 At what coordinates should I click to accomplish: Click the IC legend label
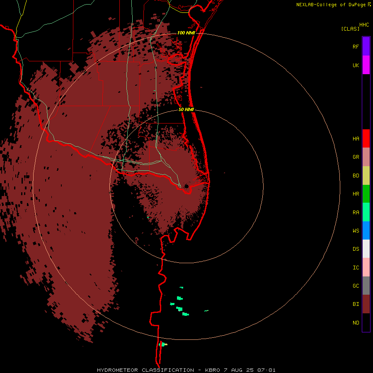[x=356, y=268]
